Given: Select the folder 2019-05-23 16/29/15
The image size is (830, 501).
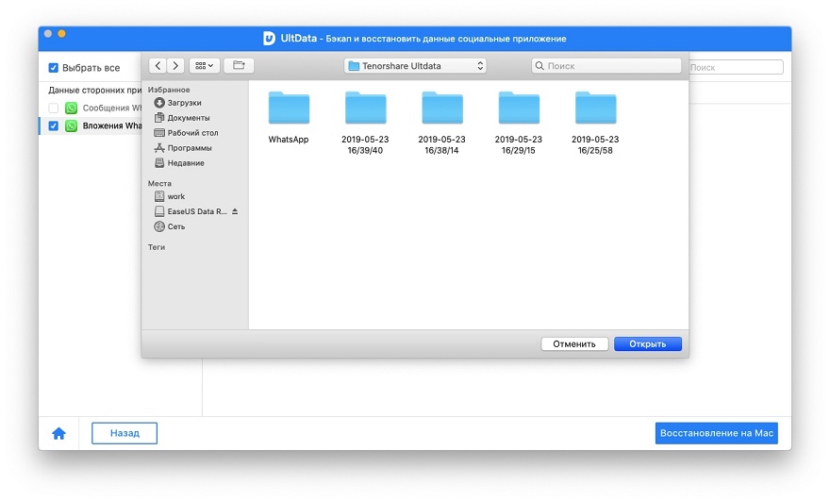Looking at the screenshot, I should [x=519, y=123].
